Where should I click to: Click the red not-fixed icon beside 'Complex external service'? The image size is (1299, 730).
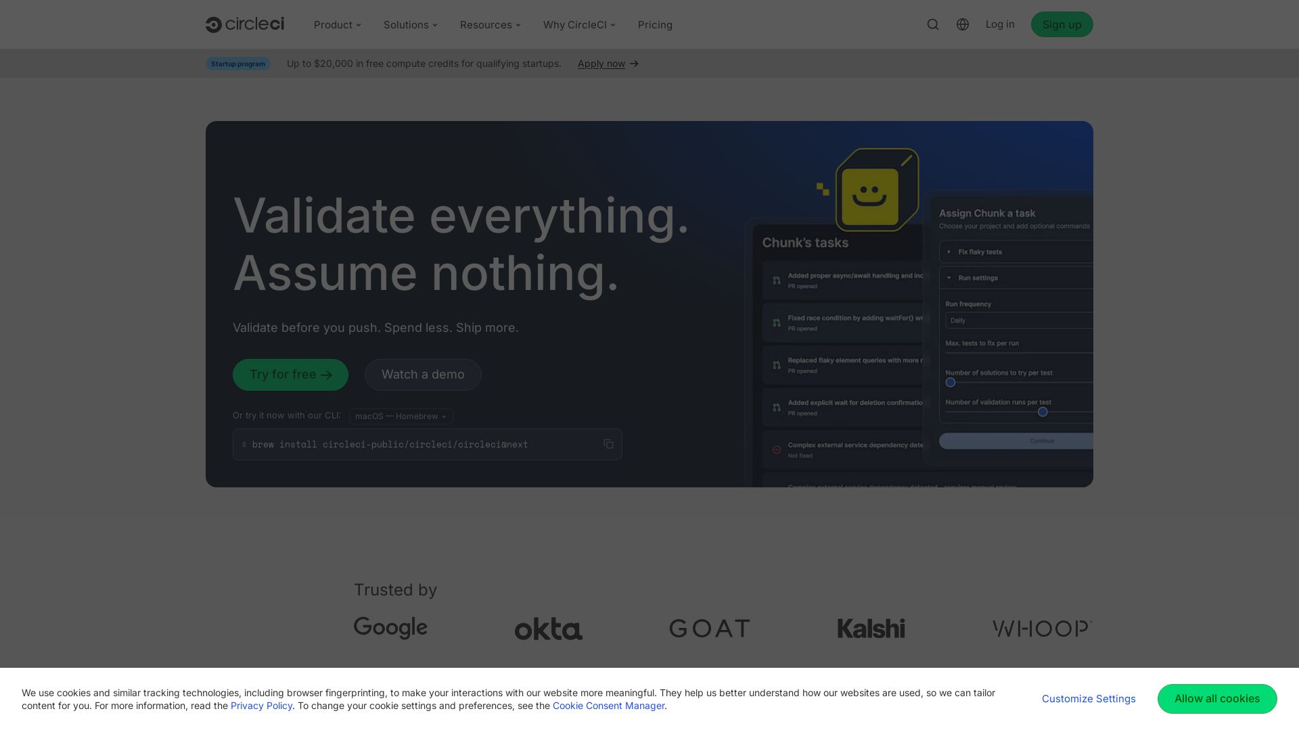pos(777,450)
